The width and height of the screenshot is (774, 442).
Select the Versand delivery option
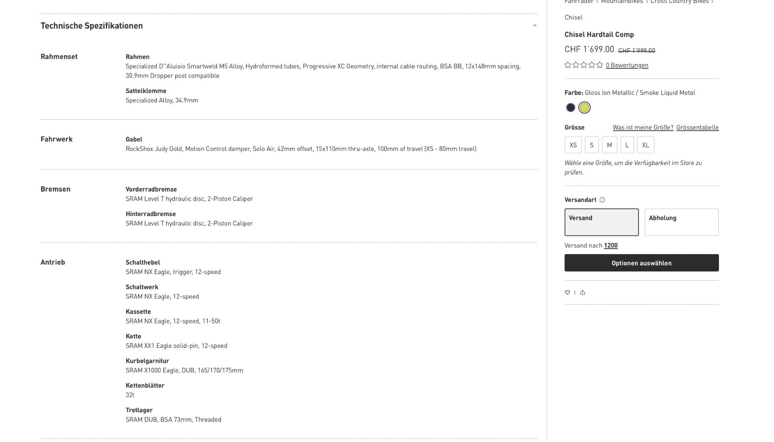coord(602,222)
